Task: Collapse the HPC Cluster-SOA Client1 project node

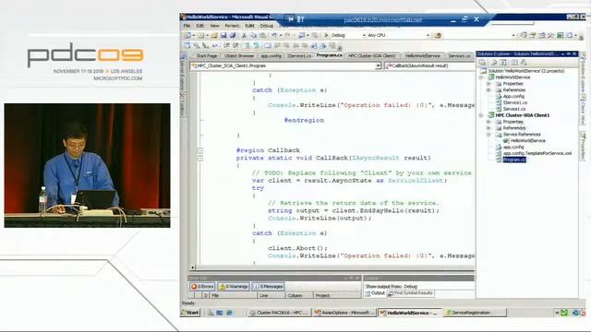Action: tap(481, 115)
